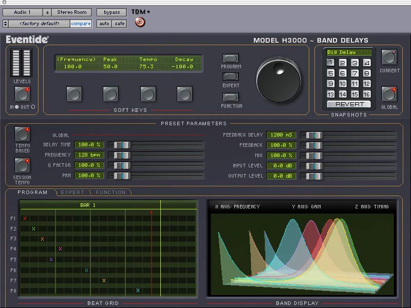
Task: Select the OUT radio indicator
Action: (x=33, y=107)
